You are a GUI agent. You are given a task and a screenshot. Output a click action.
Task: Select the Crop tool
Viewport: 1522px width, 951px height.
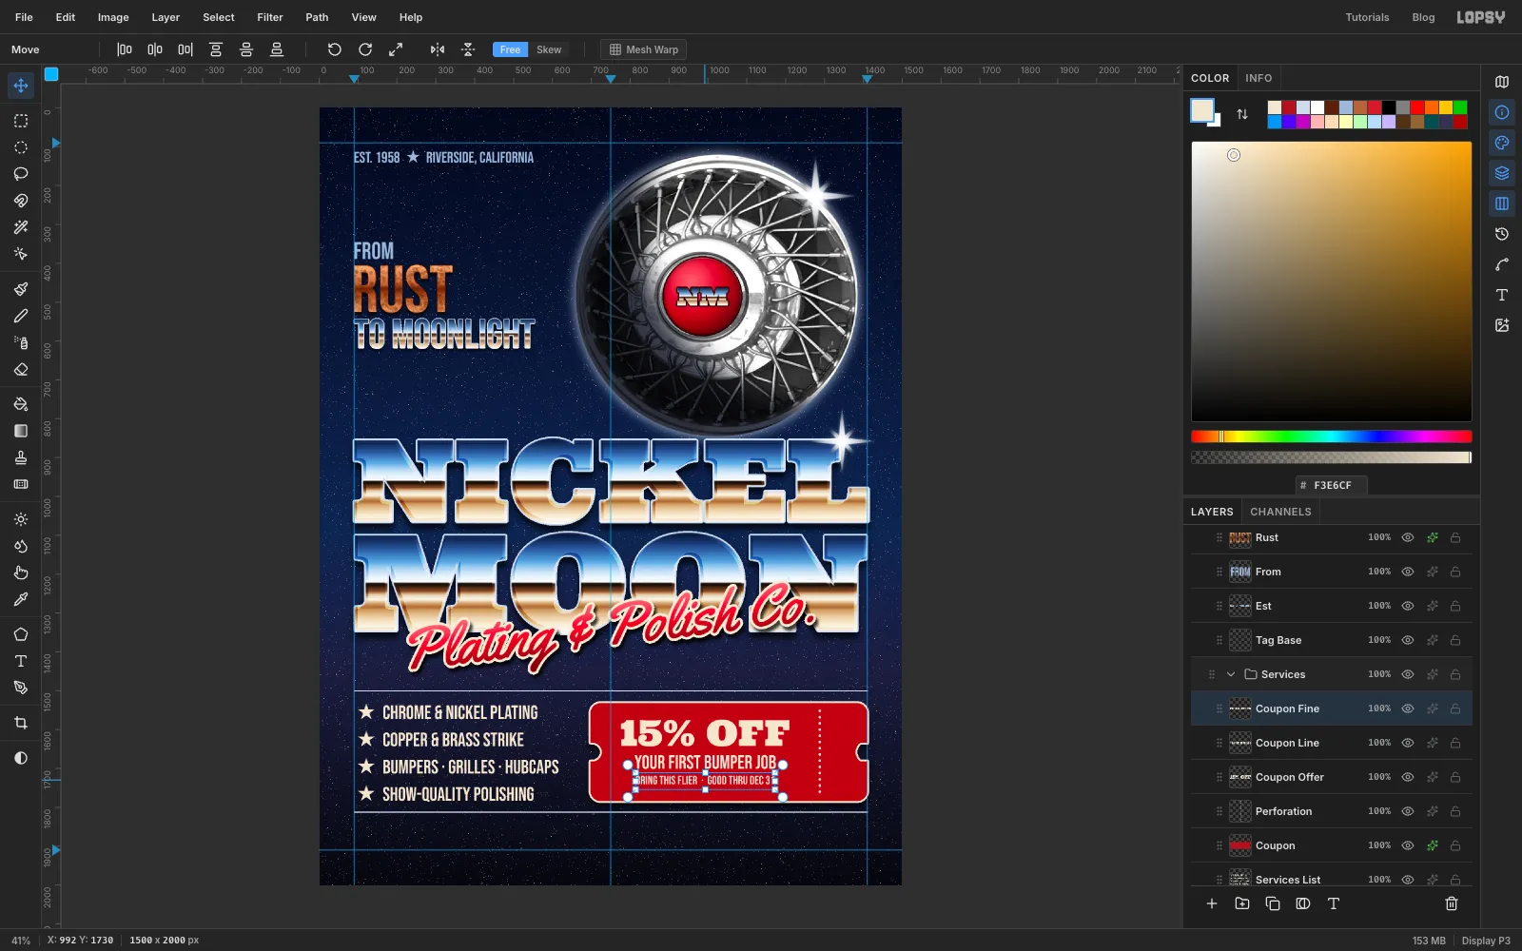click(21, 723)
